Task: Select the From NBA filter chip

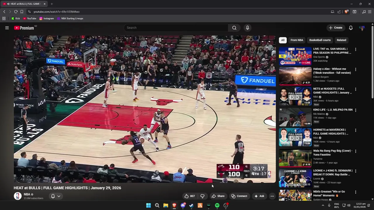Action: click(x=297, y=40)
